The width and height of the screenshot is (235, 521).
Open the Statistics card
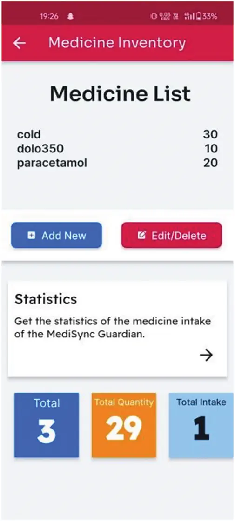117,329
